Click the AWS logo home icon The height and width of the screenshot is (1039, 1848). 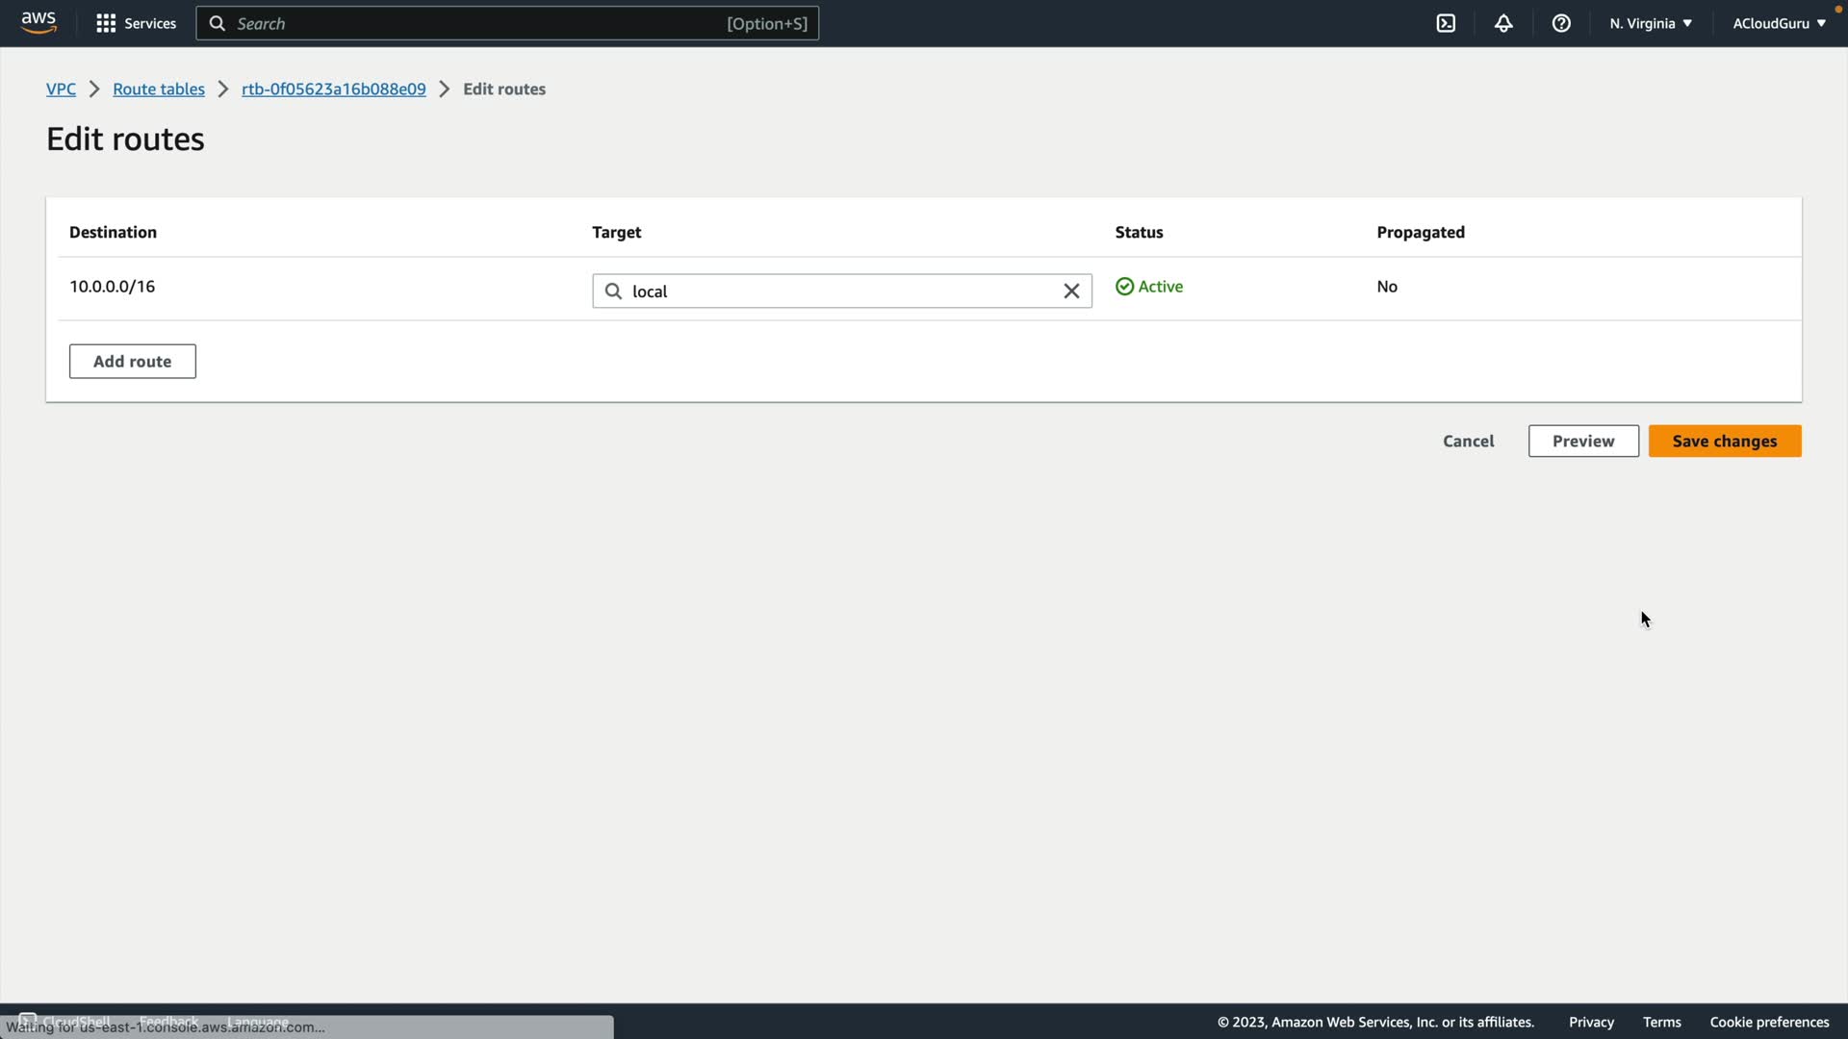coord(38,22)
